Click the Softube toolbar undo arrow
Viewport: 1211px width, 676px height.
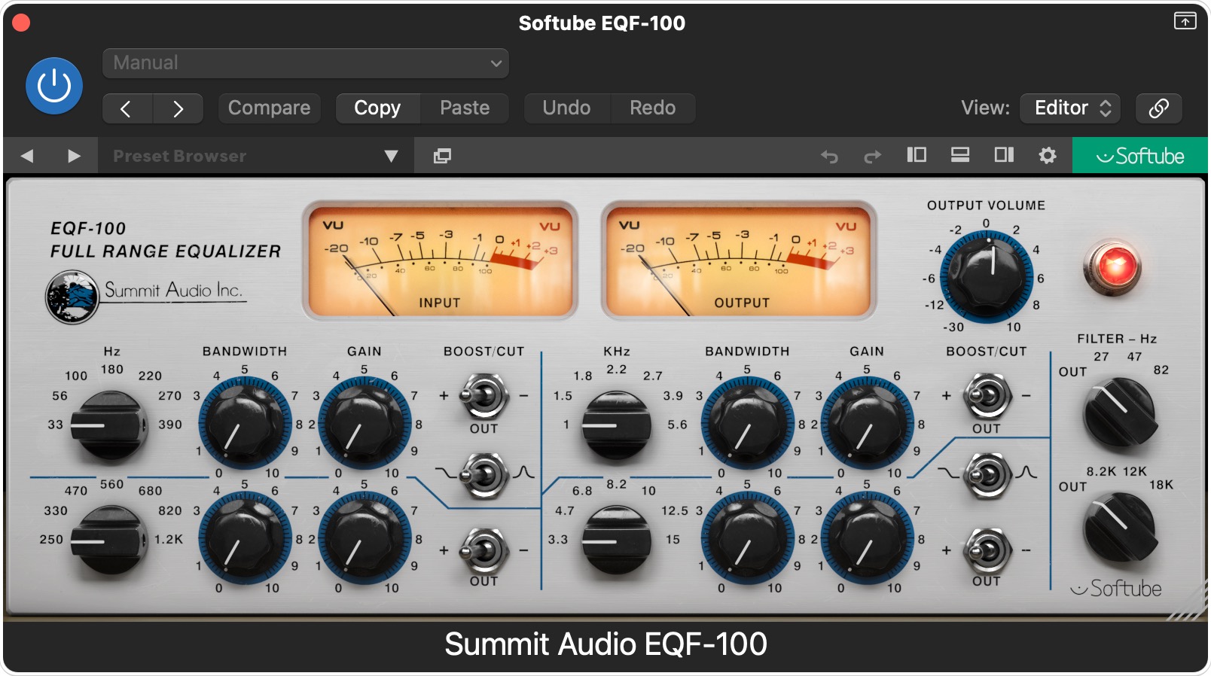click(829, 156)
